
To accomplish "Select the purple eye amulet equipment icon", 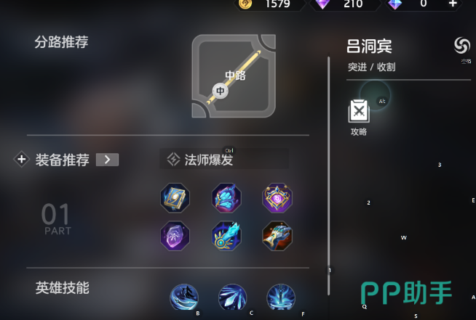I will click(x=277, y=197).
